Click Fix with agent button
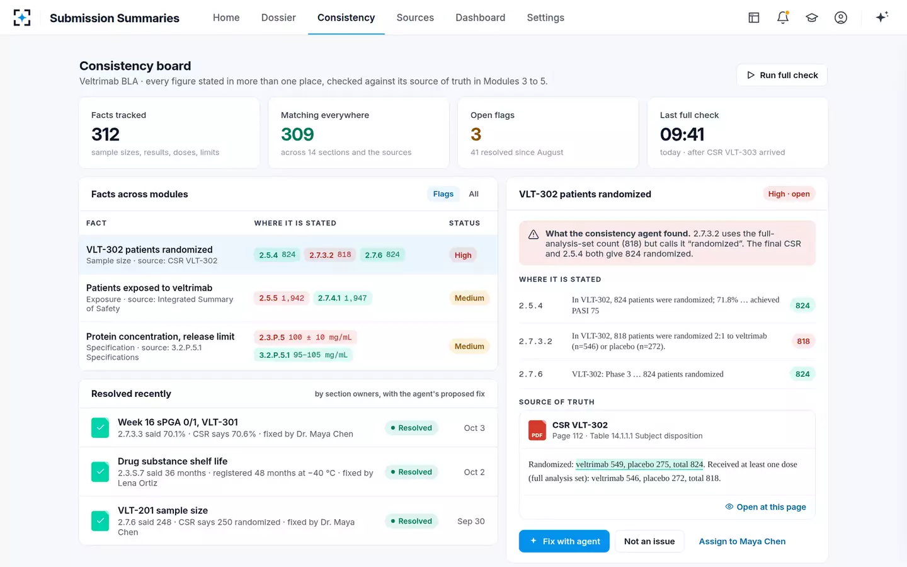907x567 pixels. tap(564, 541)
